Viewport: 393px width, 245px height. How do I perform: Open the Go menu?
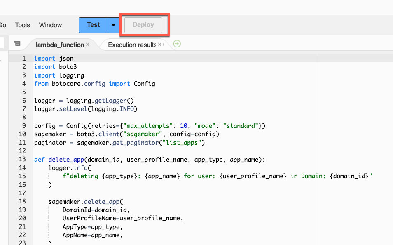pos(2,25)
